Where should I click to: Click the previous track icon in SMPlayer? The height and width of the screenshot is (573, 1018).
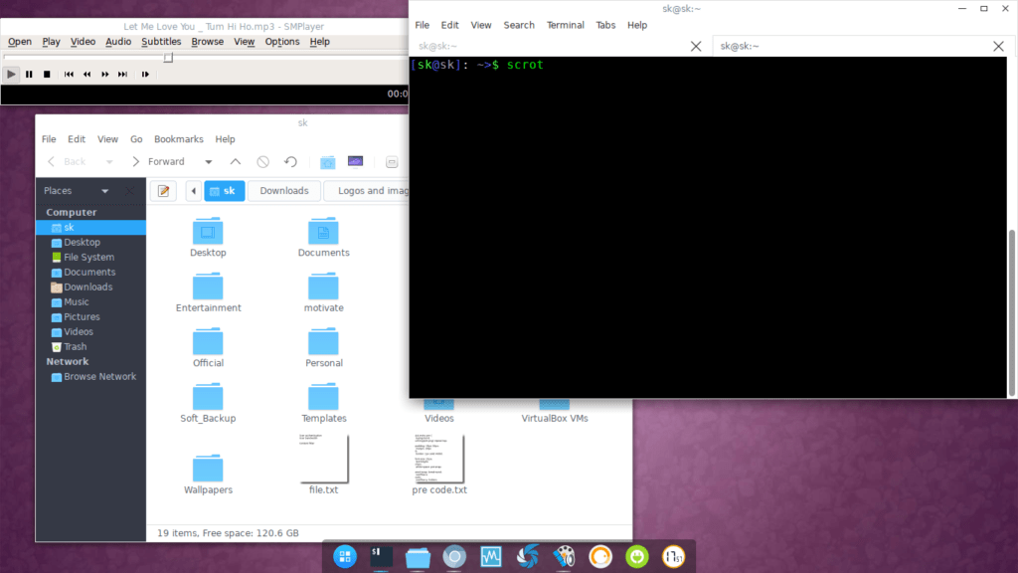tap(68, 74)
